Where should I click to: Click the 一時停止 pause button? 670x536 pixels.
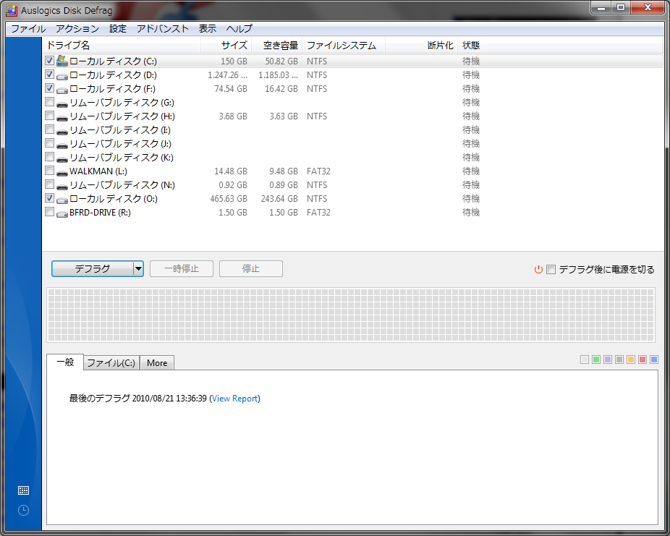182,269
